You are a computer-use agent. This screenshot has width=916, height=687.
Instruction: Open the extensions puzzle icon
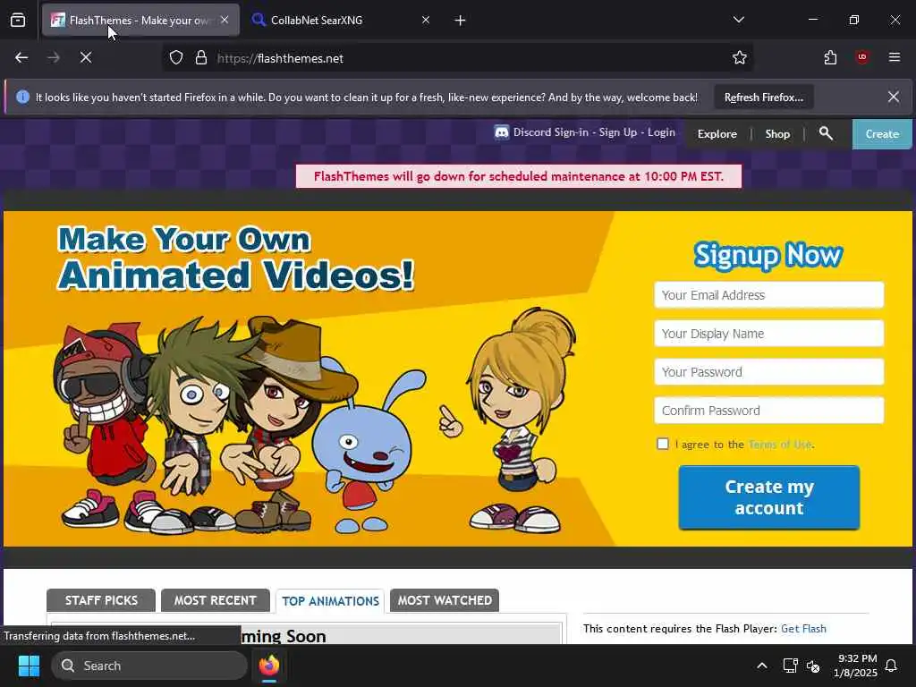[830, 57]
